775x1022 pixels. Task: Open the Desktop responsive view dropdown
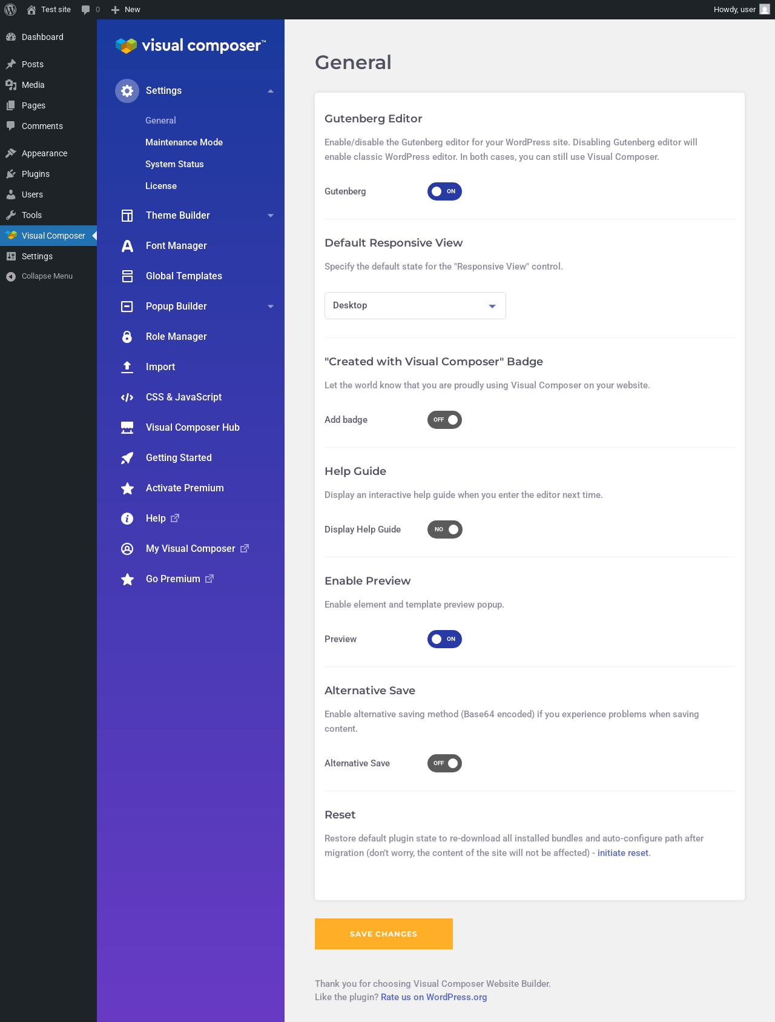tap(415, 305)
